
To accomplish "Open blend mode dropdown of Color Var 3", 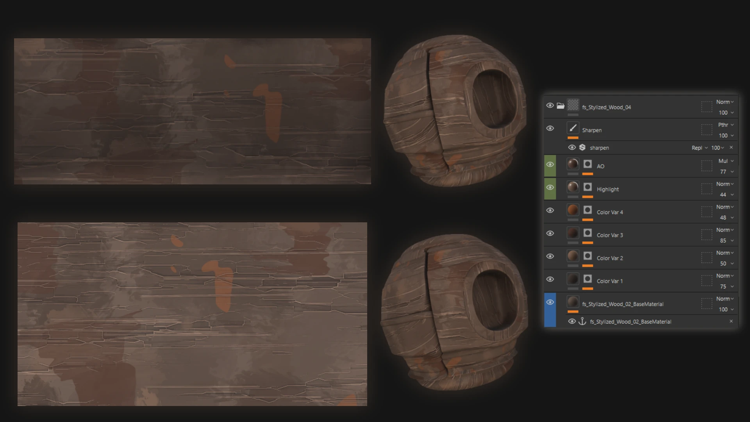I will coord(725,230).
